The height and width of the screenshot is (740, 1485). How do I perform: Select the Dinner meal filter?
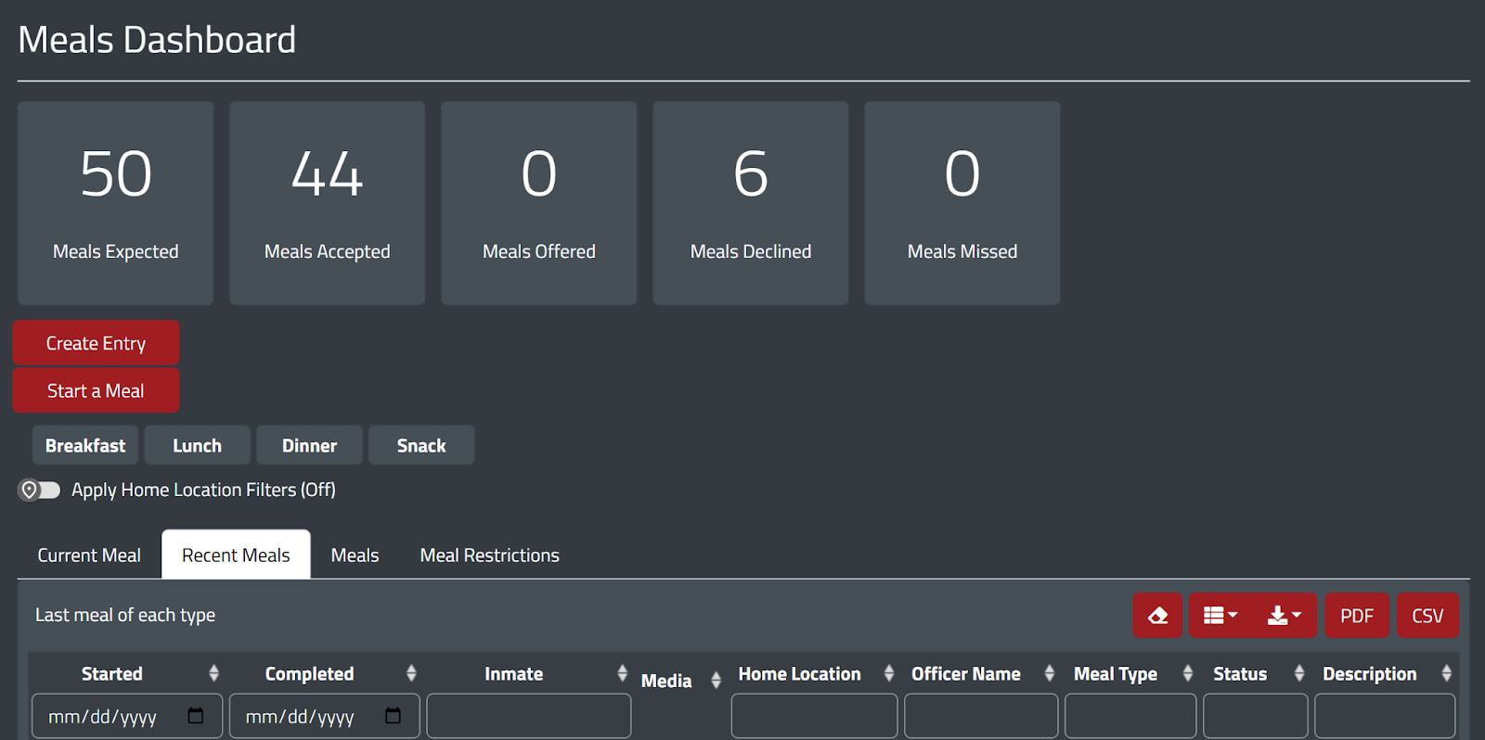tap(309, 446)
